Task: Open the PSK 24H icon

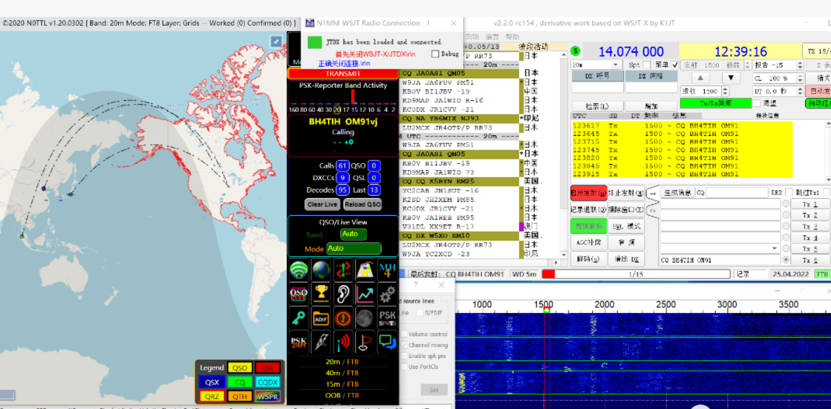Action: (298, 342)
